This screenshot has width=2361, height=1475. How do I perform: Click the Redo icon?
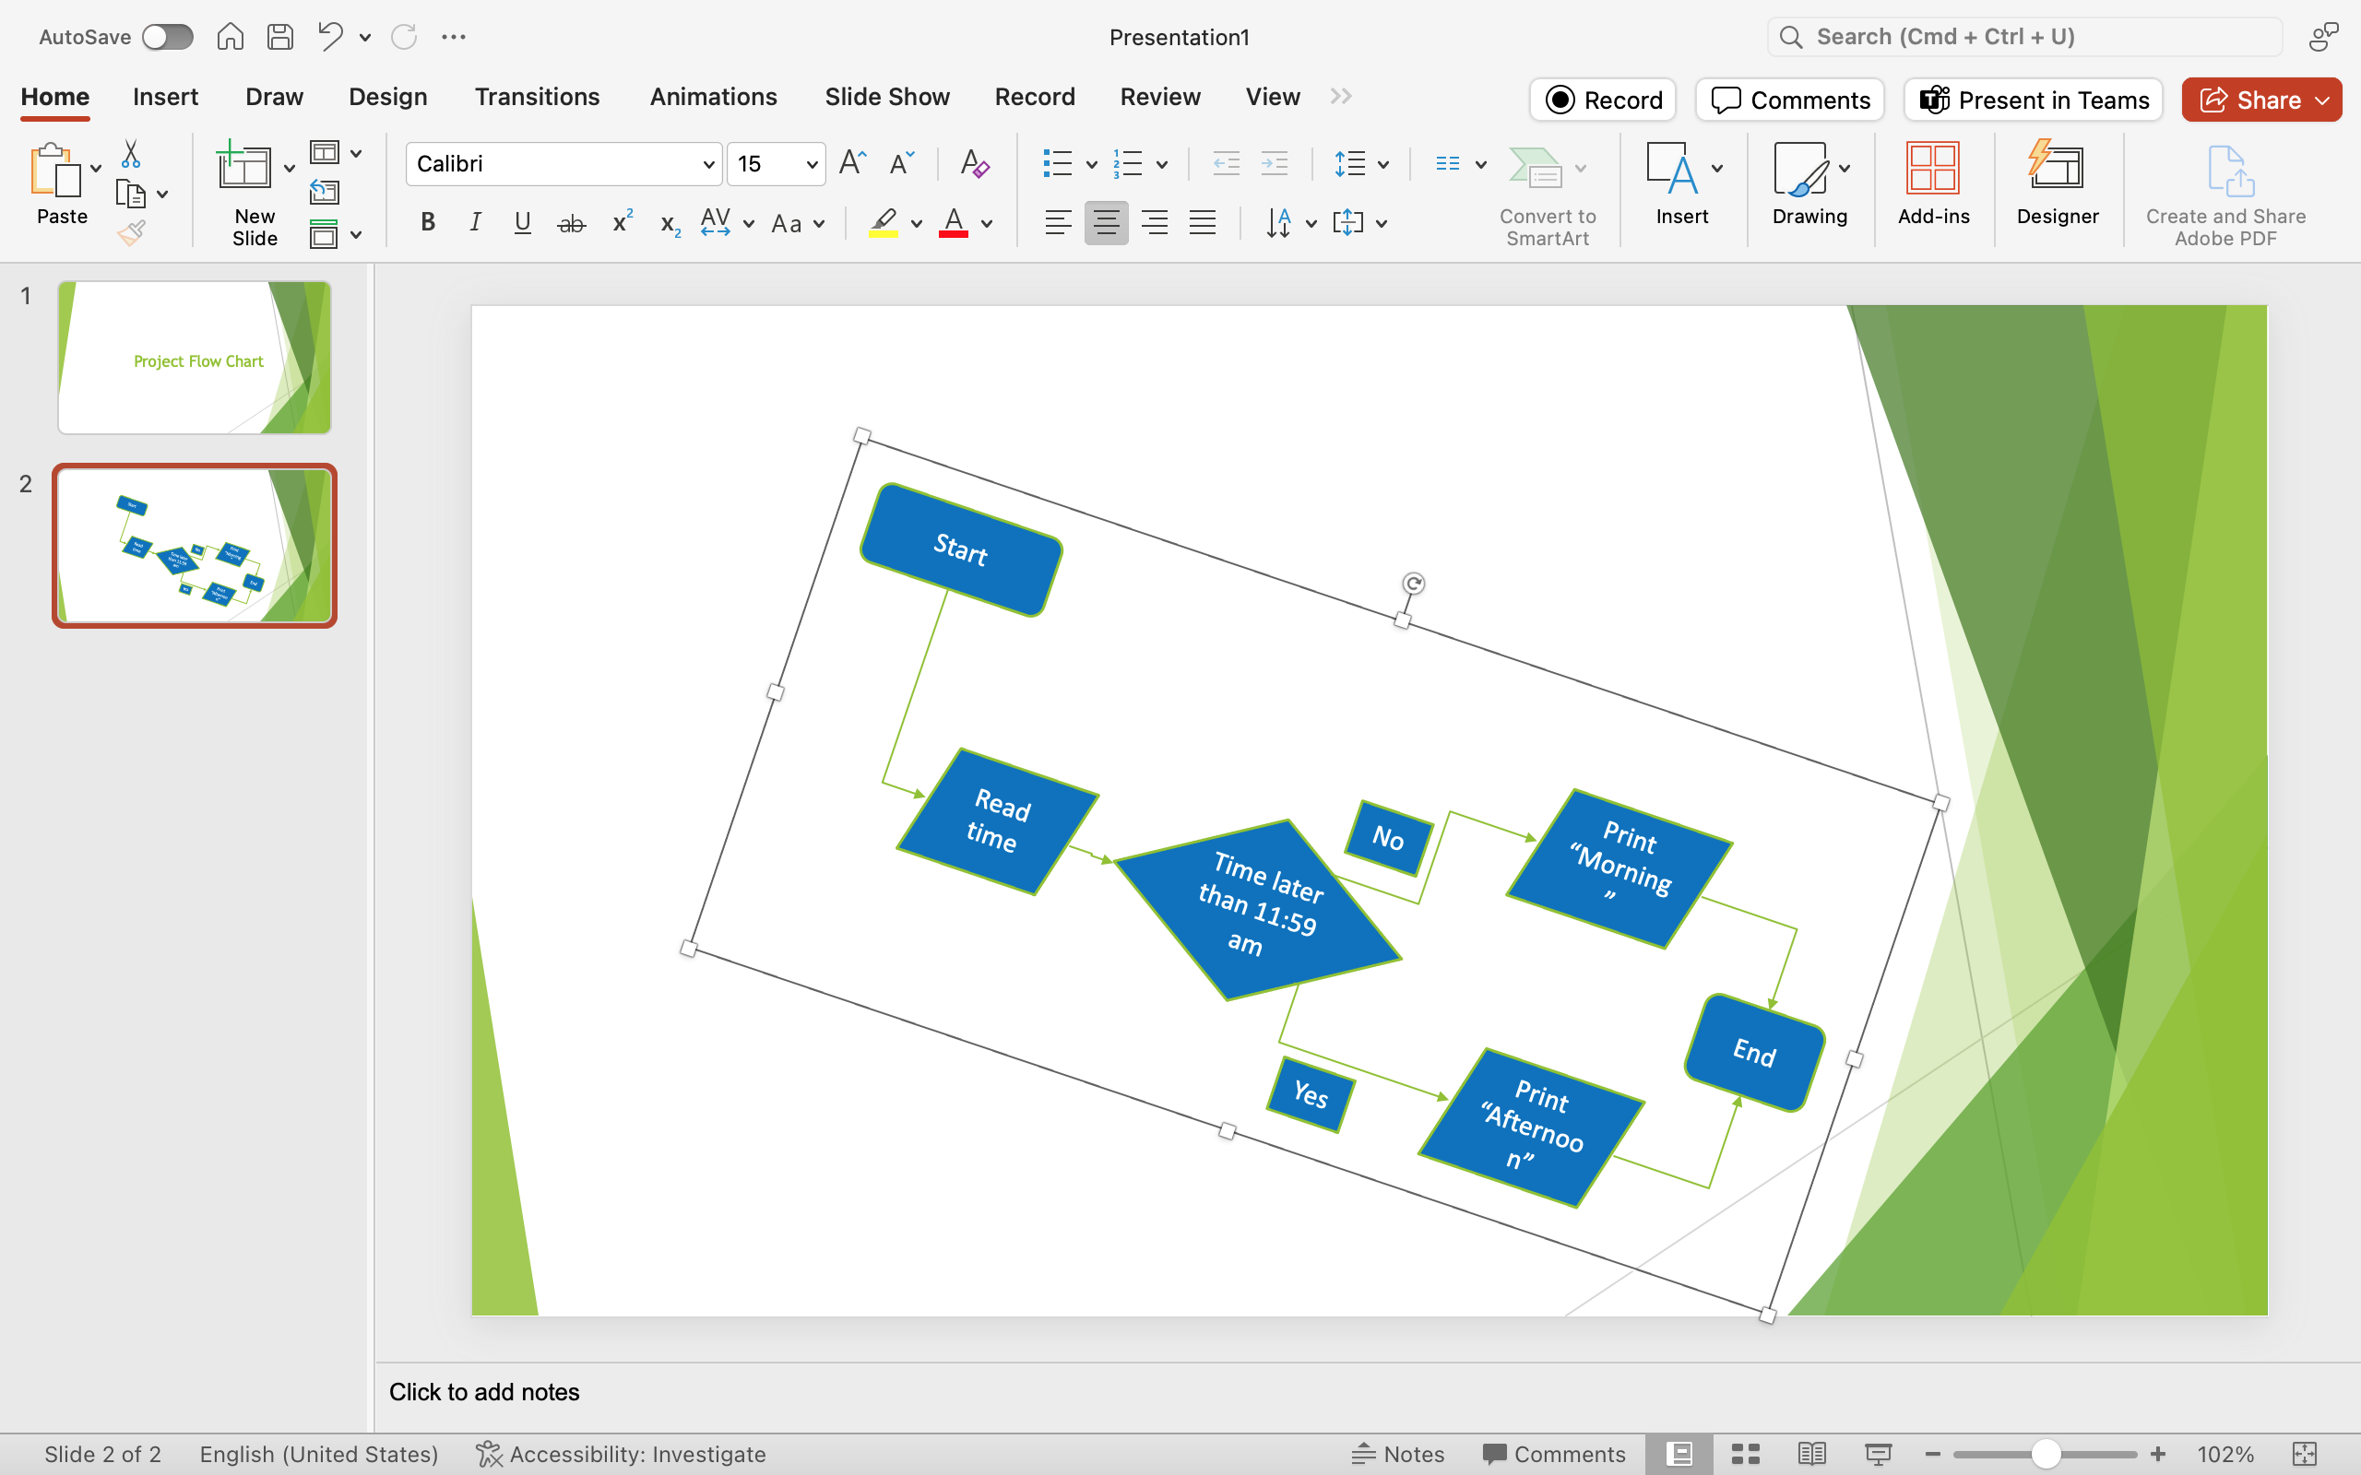tap(404, 37)
